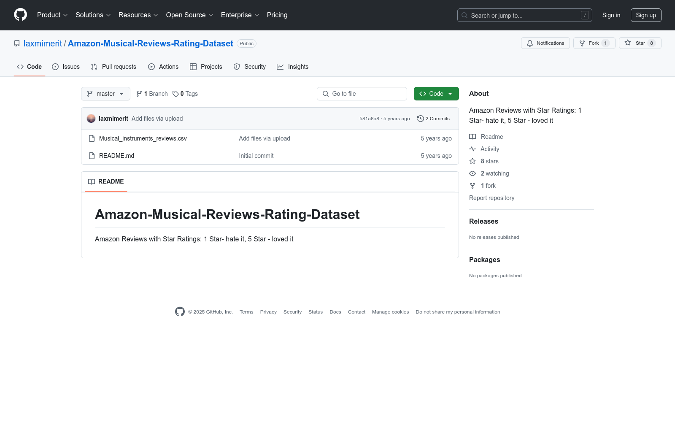Click the clock icon beside 2 Commits
Viewport: 675px width, 422px height.
point(420,119)
